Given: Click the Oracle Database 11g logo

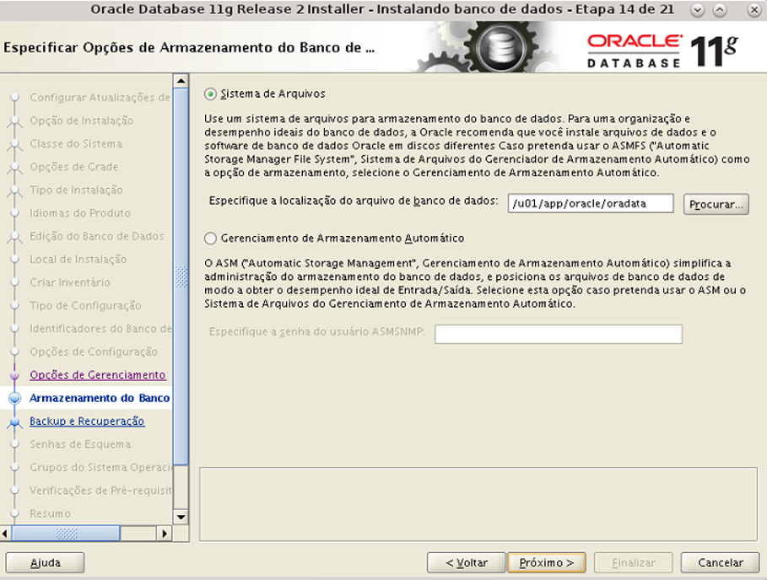Looking at the screenshot, I should point(663,51).
